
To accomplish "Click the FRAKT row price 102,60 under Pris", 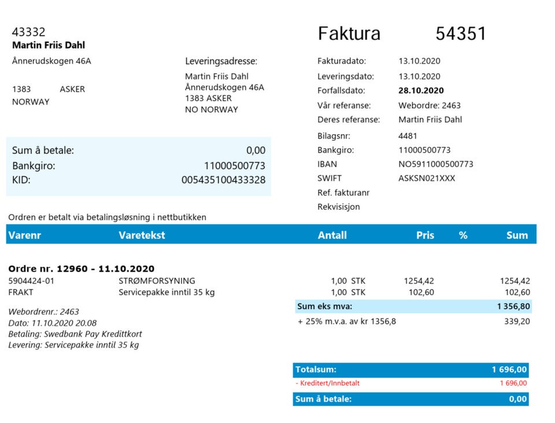I will 421,292.
